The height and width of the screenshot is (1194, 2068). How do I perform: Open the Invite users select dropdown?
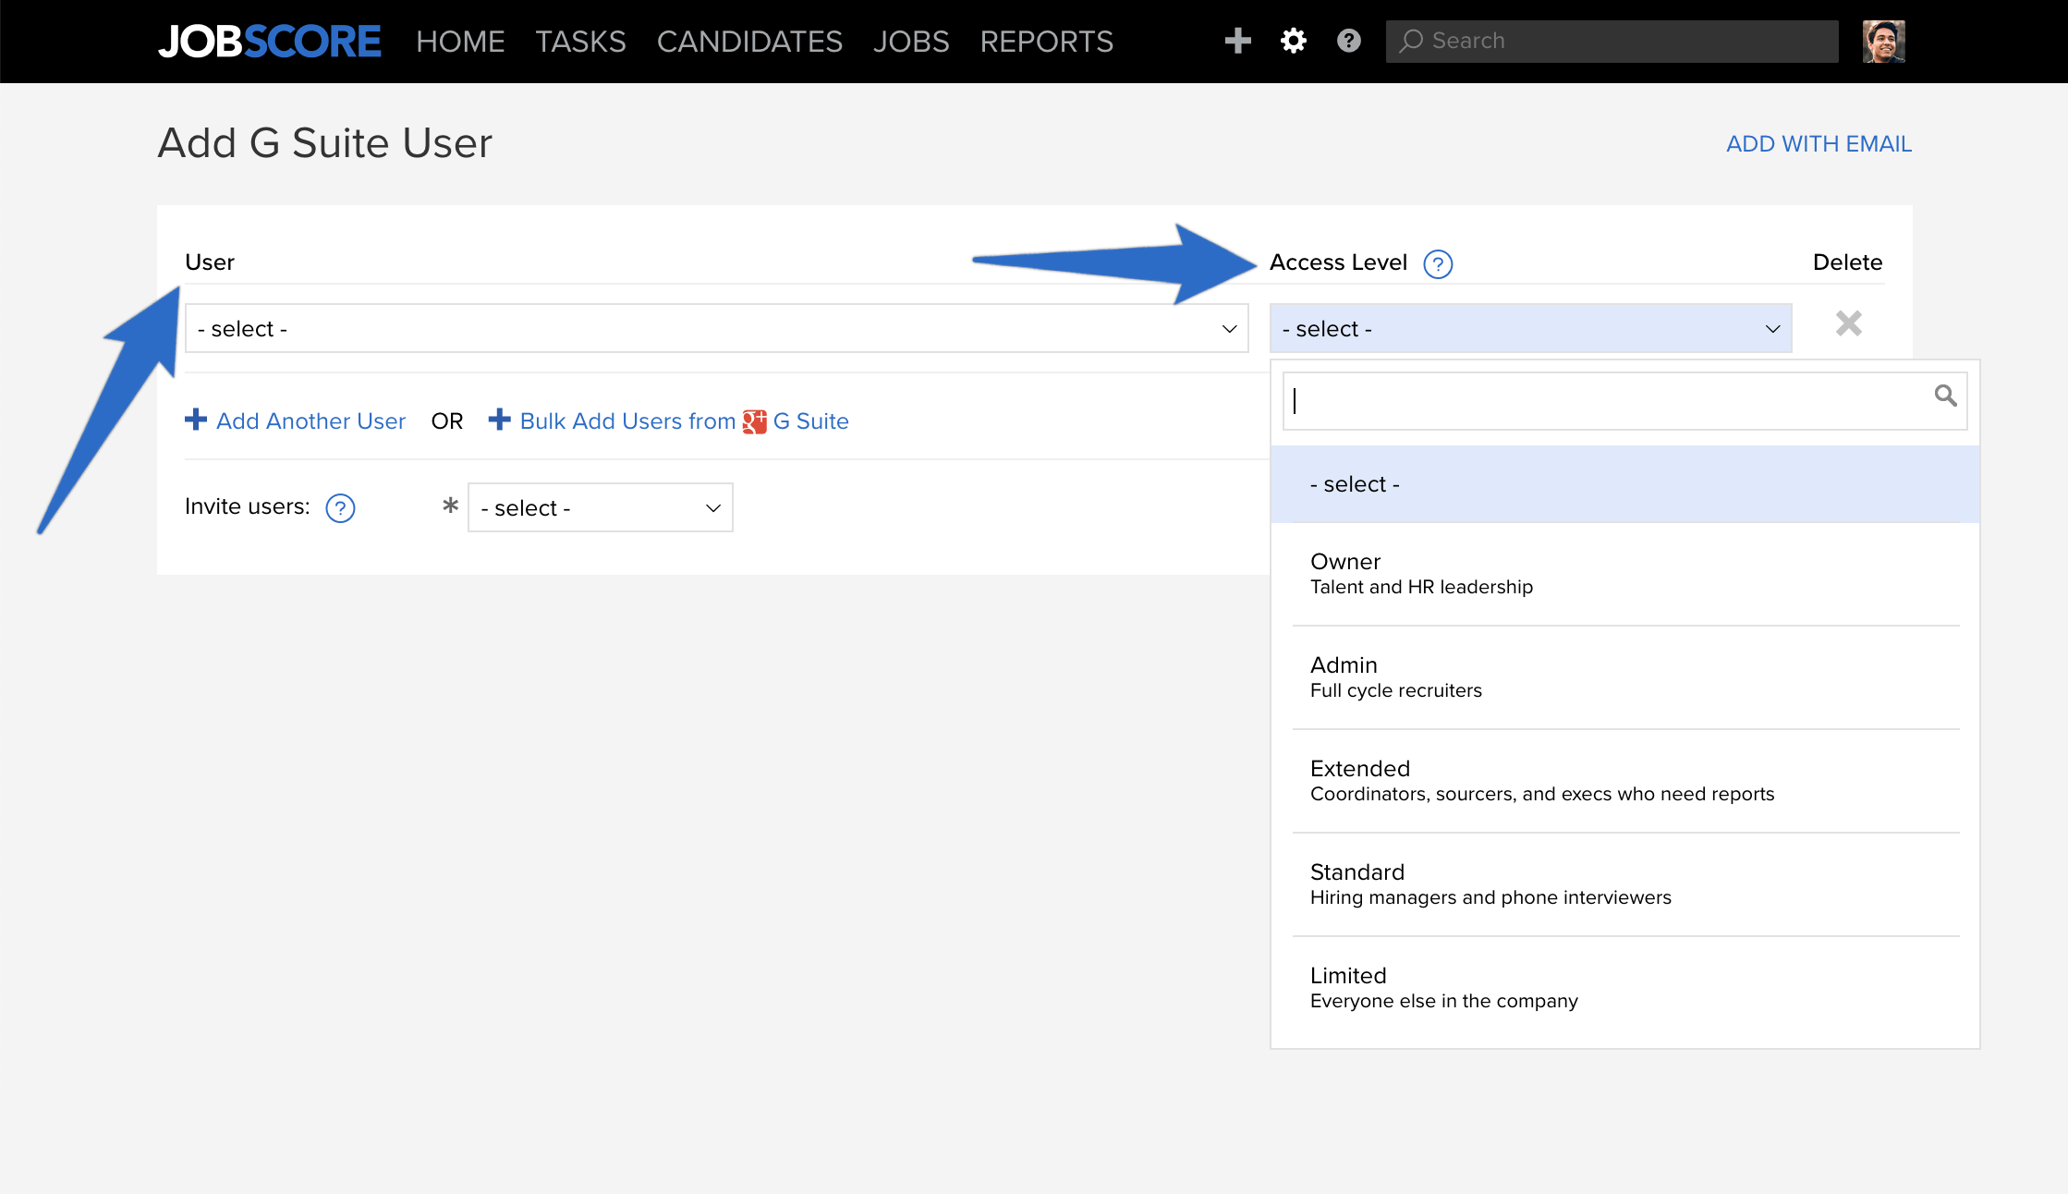point(601,507)
